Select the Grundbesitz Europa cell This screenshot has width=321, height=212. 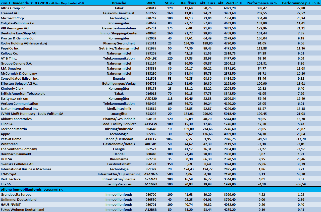coord(16,194)
